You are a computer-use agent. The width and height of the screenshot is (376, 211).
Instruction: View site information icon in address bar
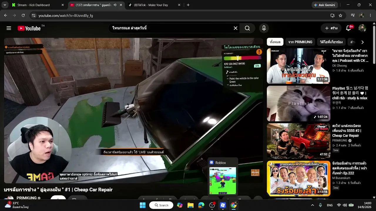pos(33,15)
